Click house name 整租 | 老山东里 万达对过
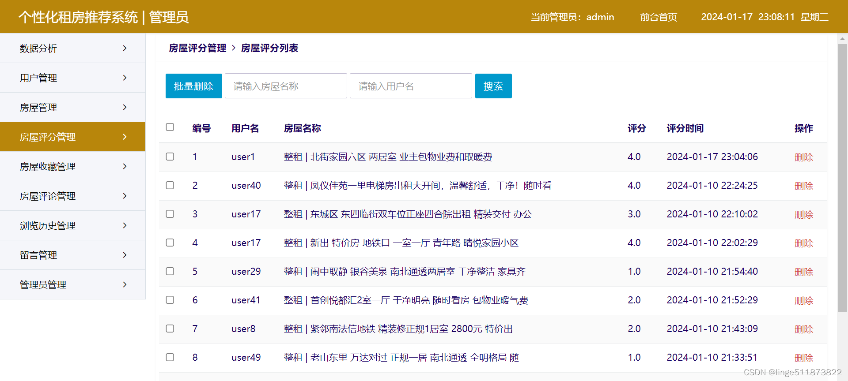Screen dimensions: 848x381 tap(401, 358)
